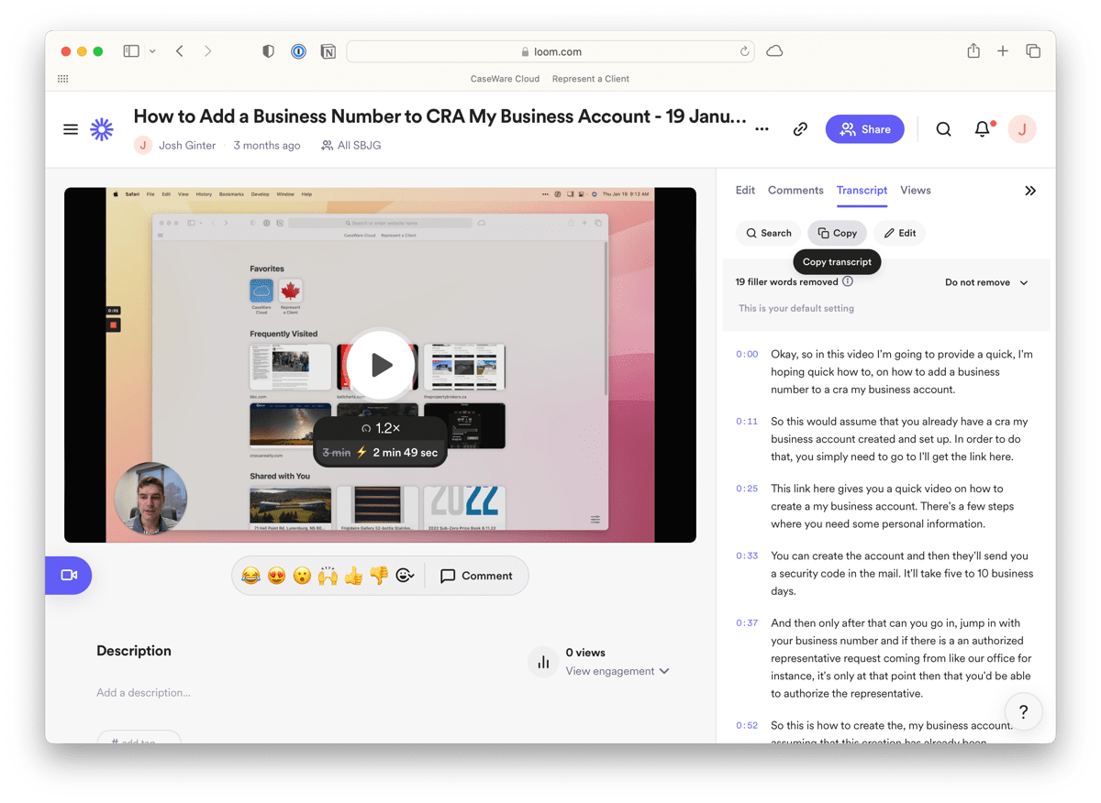This screenshot has height=803, width=1101.
Task: React with the laughing emoji
Action: (250, 576)
